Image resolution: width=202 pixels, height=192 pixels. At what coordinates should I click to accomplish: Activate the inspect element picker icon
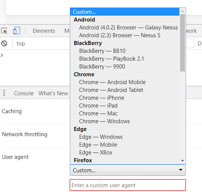(4, 31)
